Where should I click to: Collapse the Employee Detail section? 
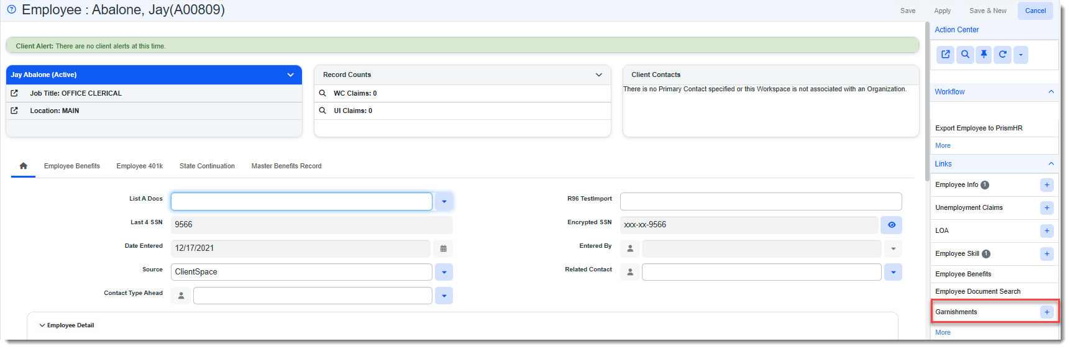tap(42, 325)
